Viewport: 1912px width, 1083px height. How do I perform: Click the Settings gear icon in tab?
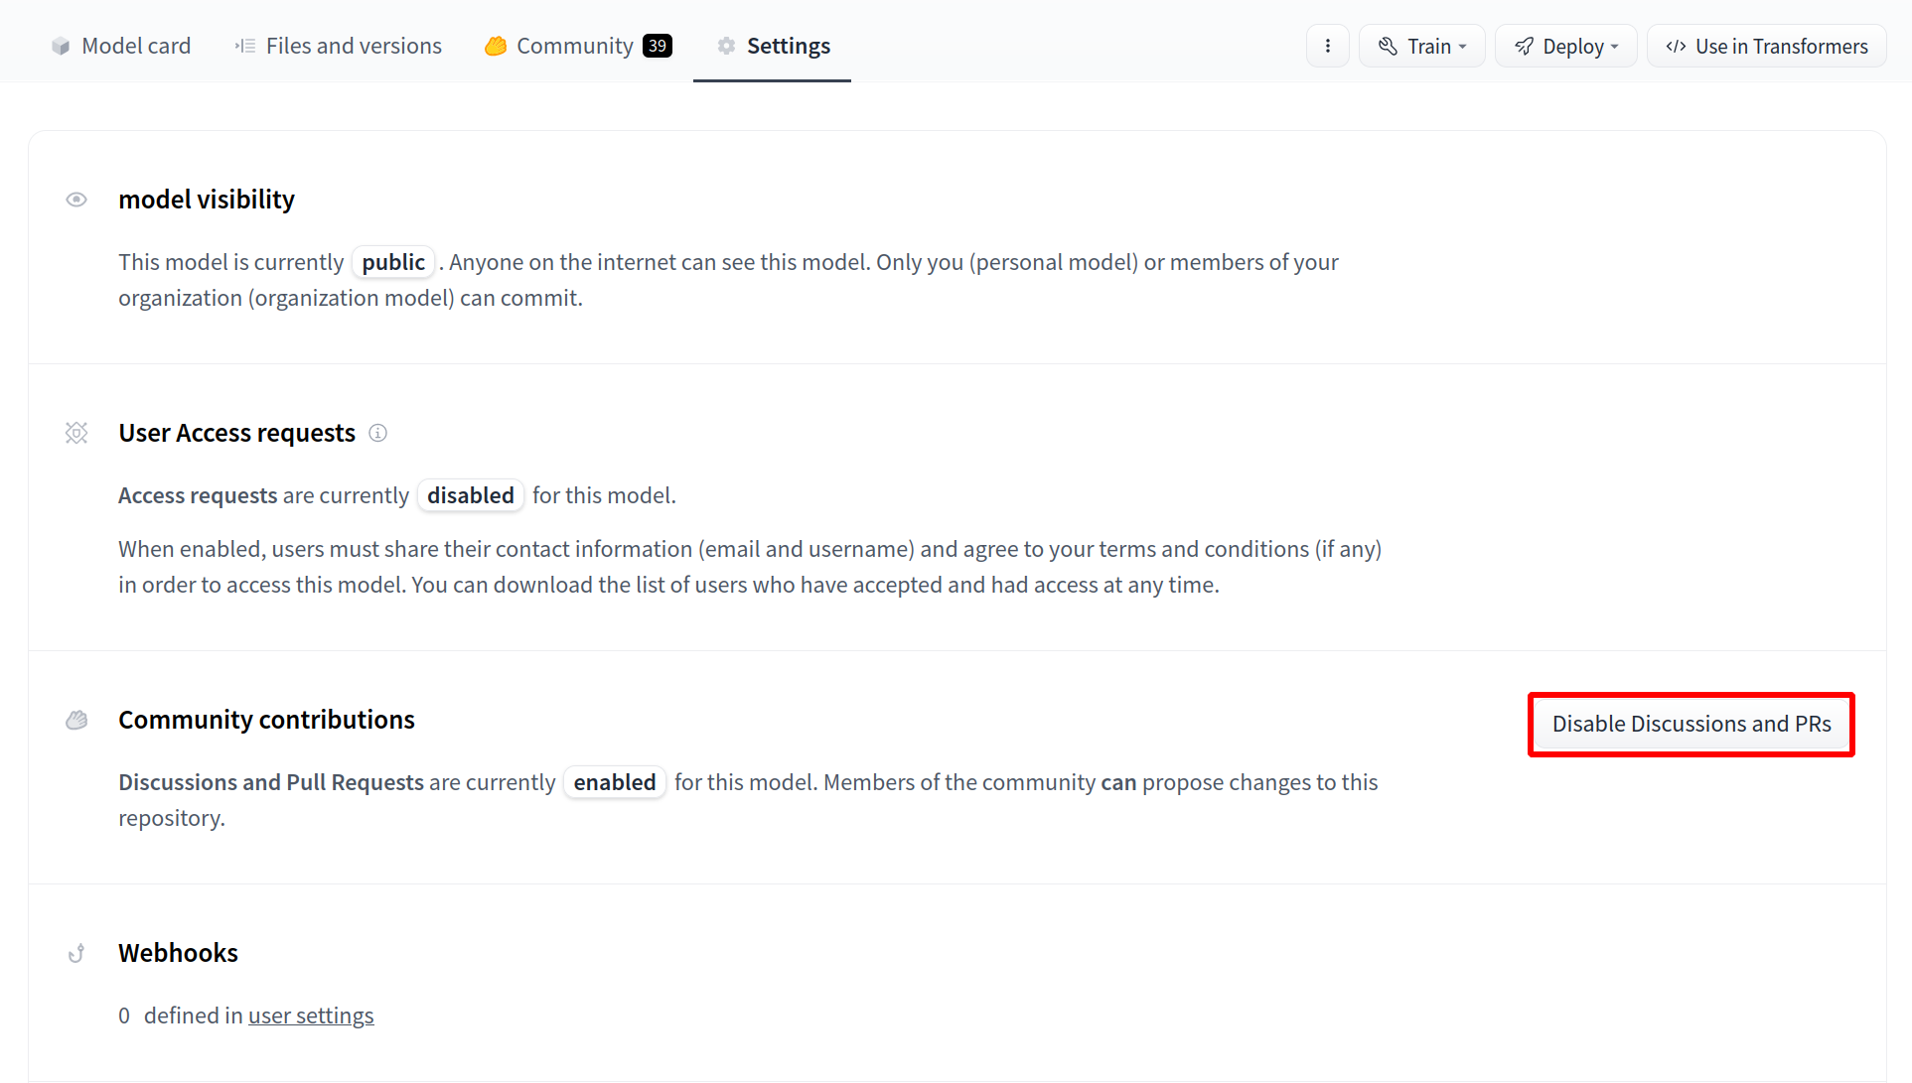(726, 47)
